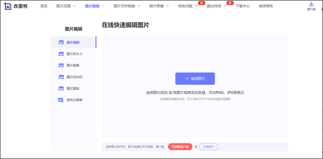
Task: Click the 修改分辨率 sidebar icon
Action: point(61,100)
